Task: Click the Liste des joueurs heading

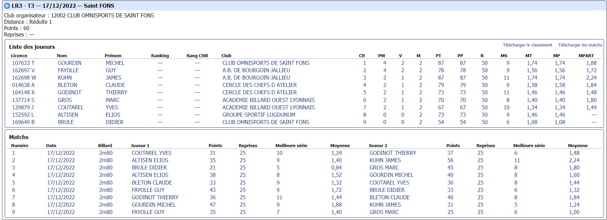Action: point(32,47)
